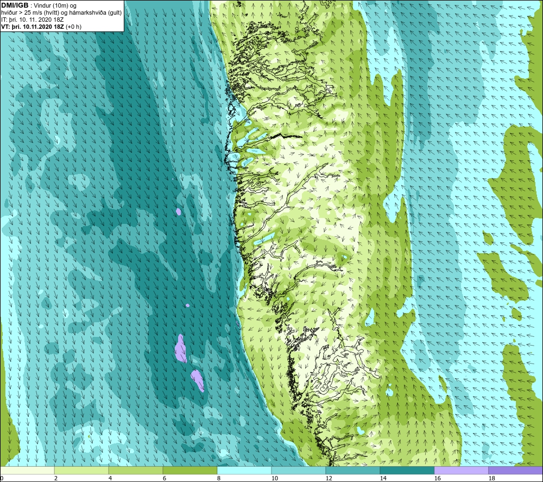This screenshot has width=543, height=482.
Task: Click the 4–6 m/s green legend swatch
Action: coord(136,471)
